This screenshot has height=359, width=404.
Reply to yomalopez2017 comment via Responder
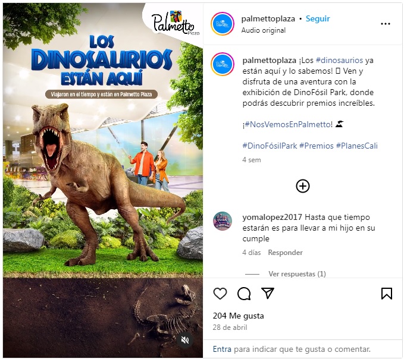click(285, 253)
